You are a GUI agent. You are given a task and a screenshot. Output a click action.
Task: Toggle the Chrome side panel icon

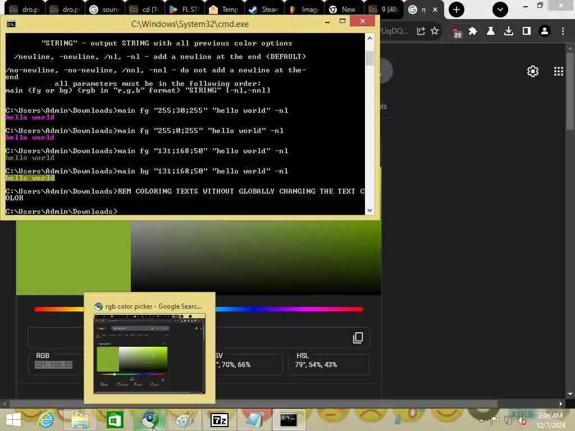point(527,31)
